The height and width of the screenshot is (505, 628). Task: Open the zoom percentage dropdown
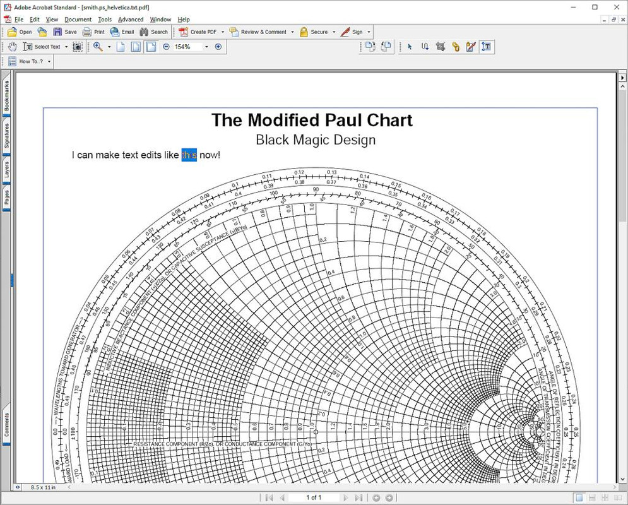(x=206, y=47)
